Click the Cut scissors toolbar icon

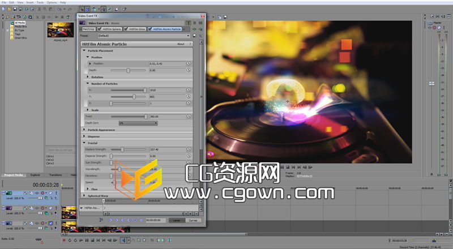click(x=40, y=9)
